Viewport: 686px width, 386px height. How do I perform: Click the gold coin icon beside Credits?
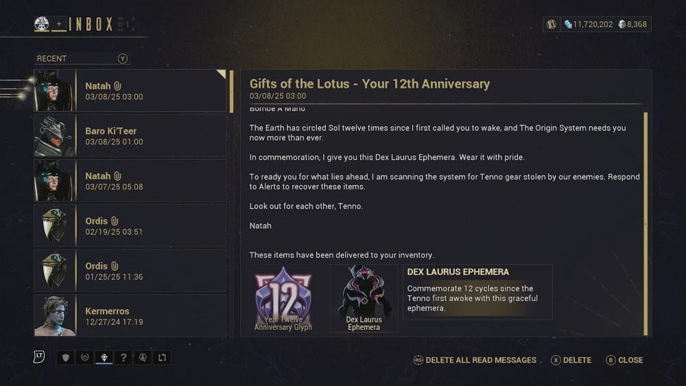point(551,24)
